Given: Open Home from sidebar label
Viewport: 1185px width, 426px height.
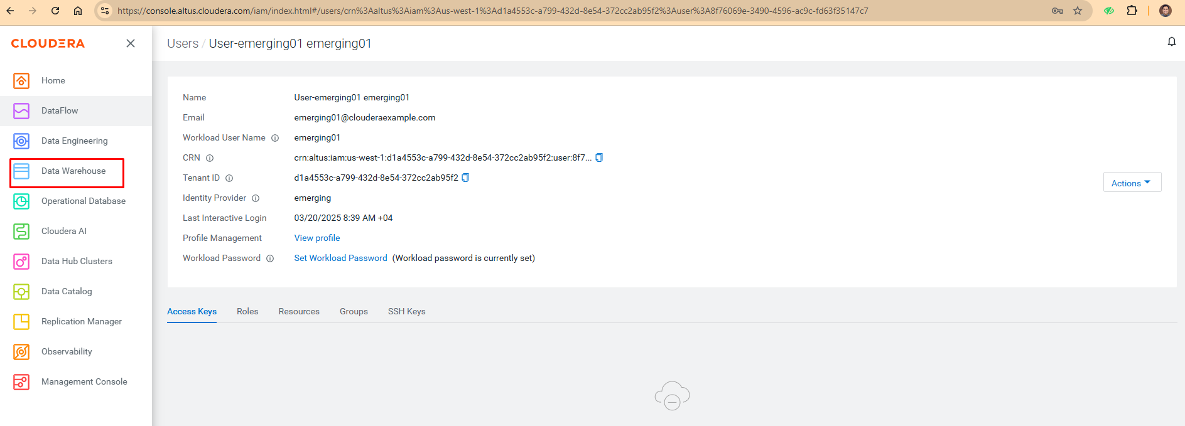Looking at the screenshot, I should pyautogui.click(x=53, y=80).
